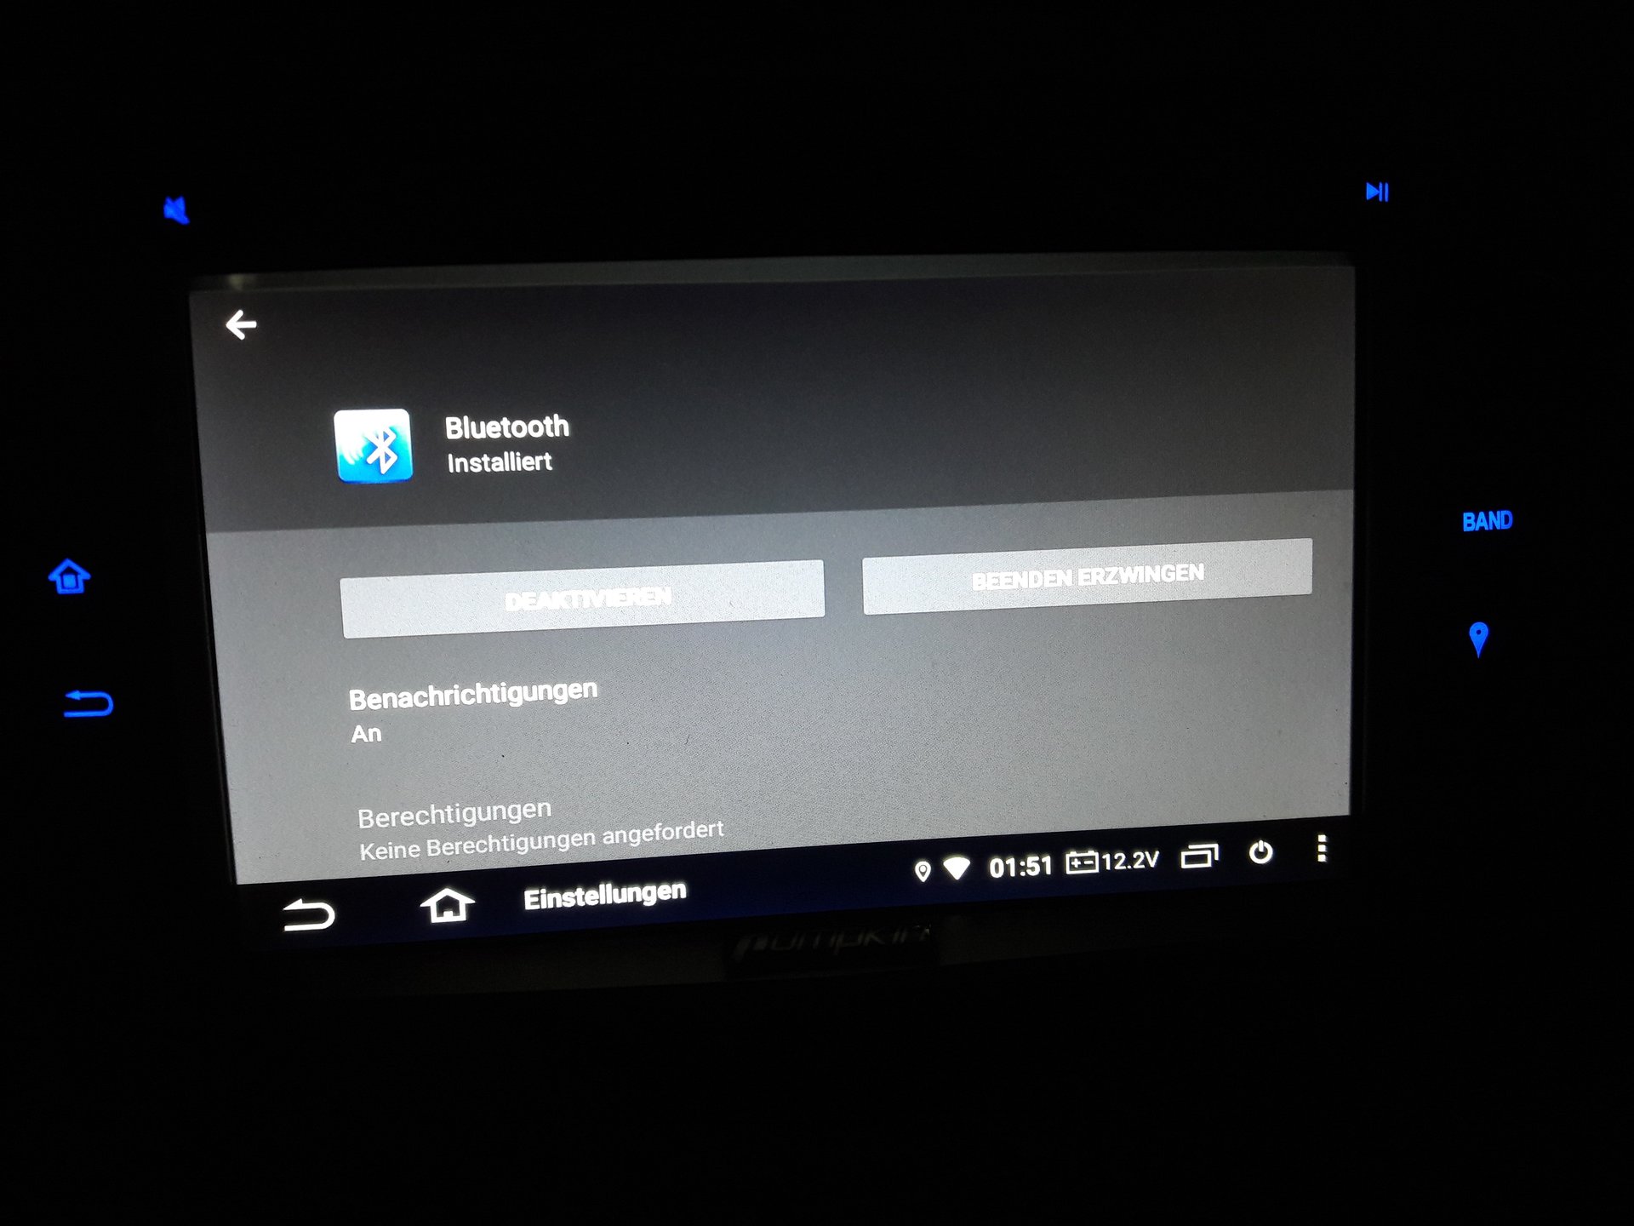Tap the navigation bar back icon
The image size is (1634, 1226).
point(309,915)
